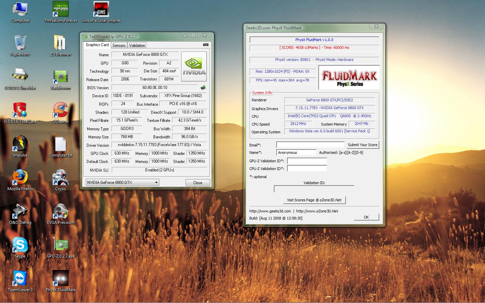Image resolution: width=485 pixels, height=303 pixels.
Task: Open the http://www.oZone3D.Net link
Action: click(x=317, y=211)
